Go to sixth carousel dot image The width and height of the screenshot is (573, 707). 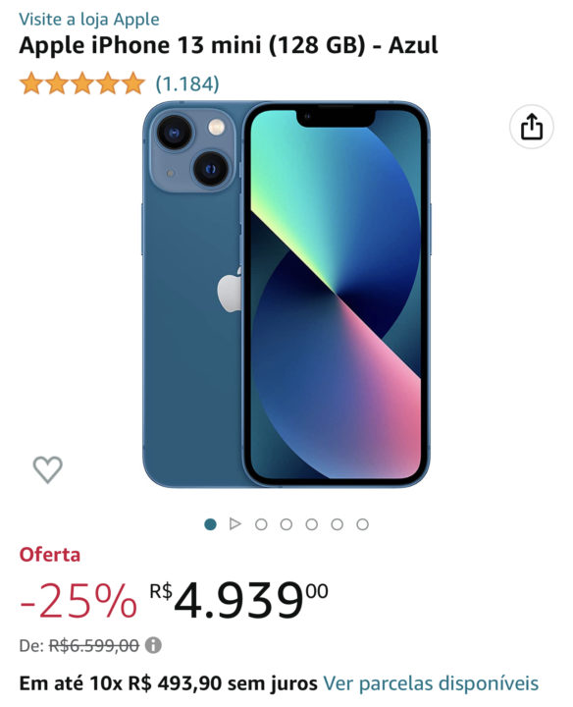tap(337, 524)
